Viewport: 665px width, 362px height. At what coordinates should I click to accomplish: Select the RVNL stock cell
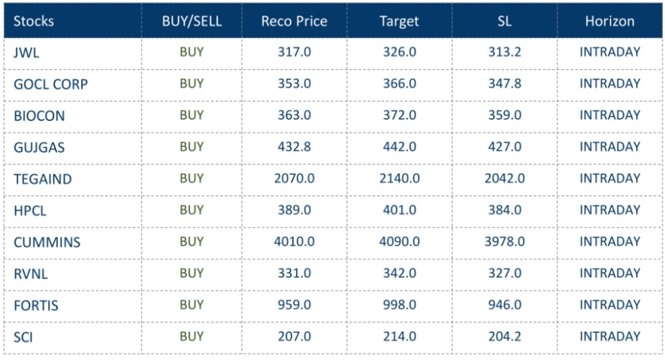30,274
